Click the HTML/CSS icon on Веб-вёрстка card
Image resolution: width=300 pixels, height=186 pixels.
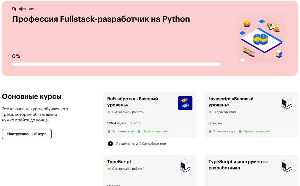(x=185, y=103)
